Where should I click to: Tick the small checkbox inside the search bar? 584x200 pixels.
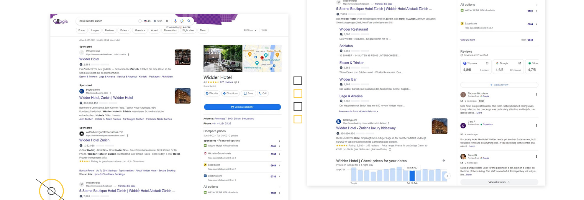point(140,21)
